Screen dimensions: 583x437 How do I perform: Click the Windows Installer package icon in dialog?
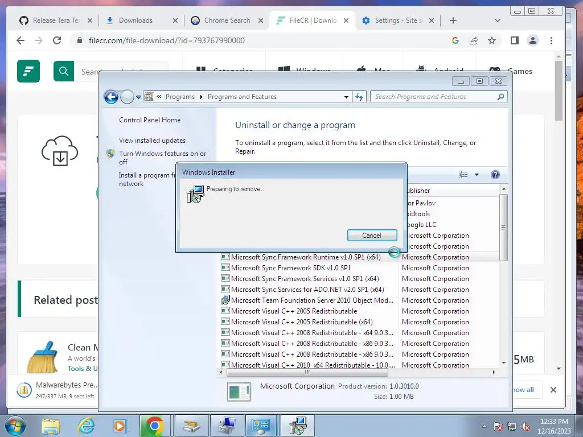click(195, 194)
